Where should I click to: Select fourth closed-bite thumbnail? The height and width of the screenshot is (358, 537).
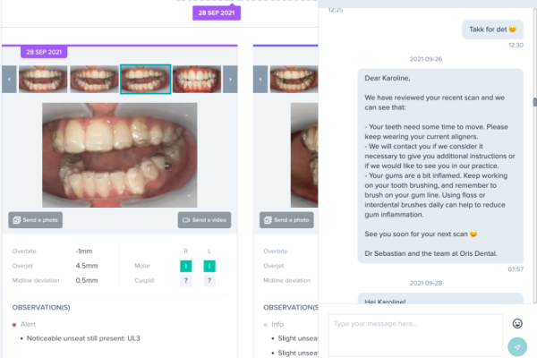pos(197,79)
